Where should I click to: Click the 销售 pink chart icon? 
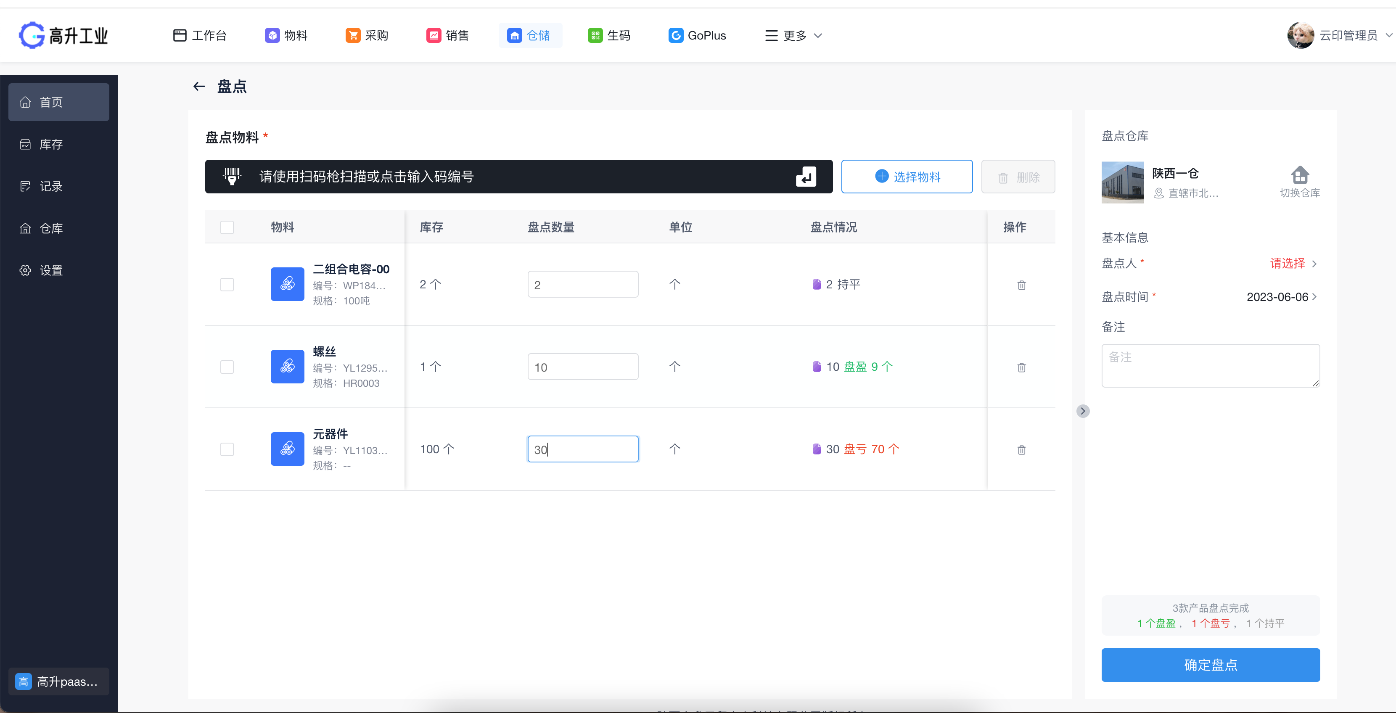434,35
